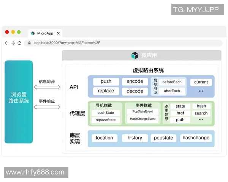Click the 事件拦截 group title
Viewport: 228px width, 182px height.
point(144,105)
